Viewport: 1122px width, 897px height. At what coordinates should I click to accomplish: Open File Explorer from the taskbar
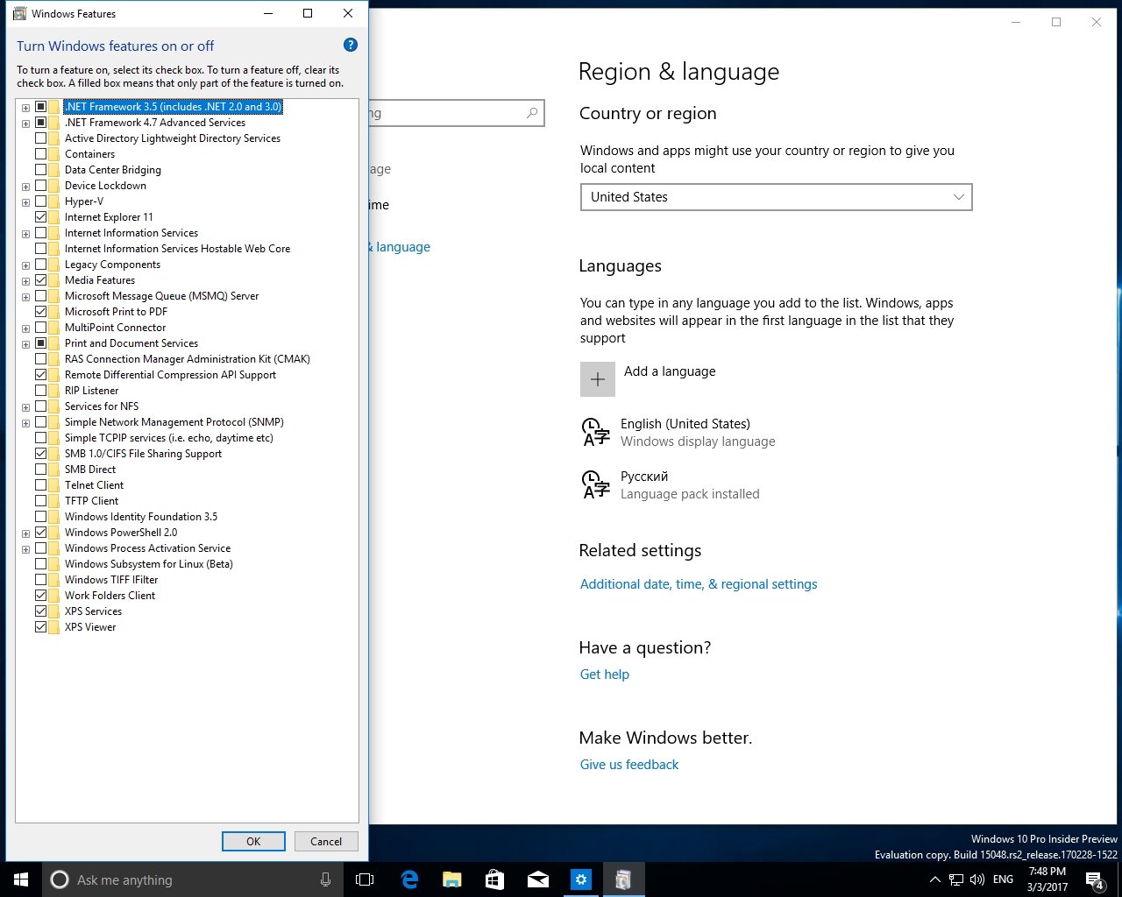pyautogui.click(x=451, y=879)
